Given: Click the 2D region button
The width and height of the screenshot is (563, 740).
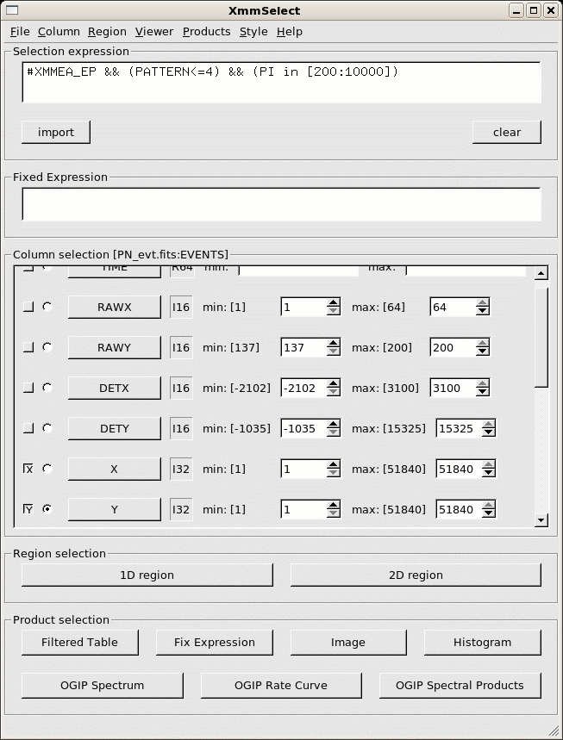Looking at the screenshot, I should coord(416,575).
